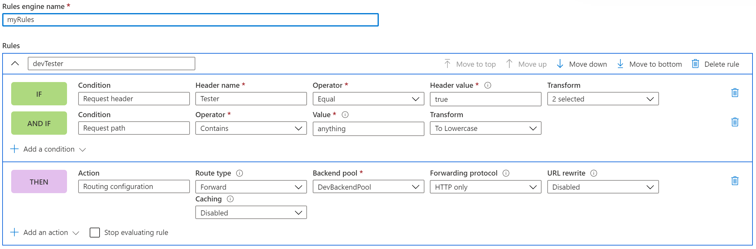
Task: Click the Caching info icon
Action: [x=230, y=199]
